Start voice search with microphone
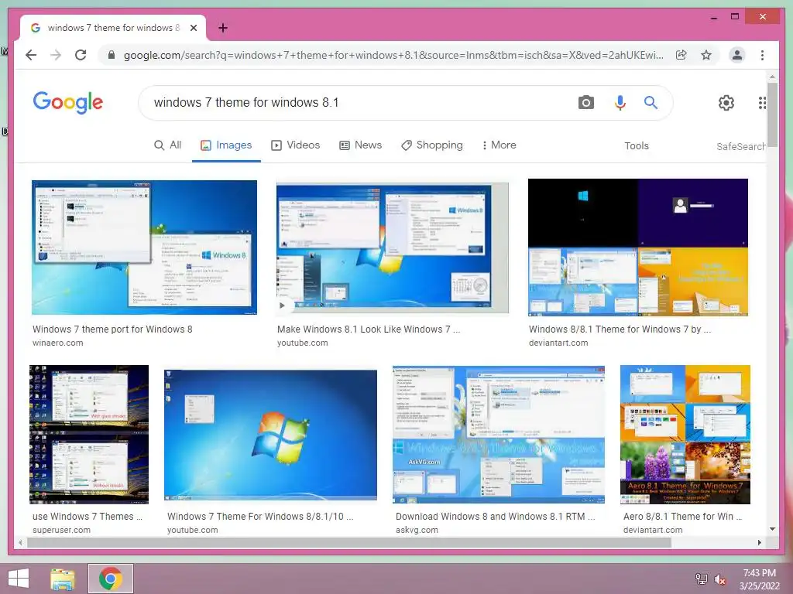 coord(620,103)
